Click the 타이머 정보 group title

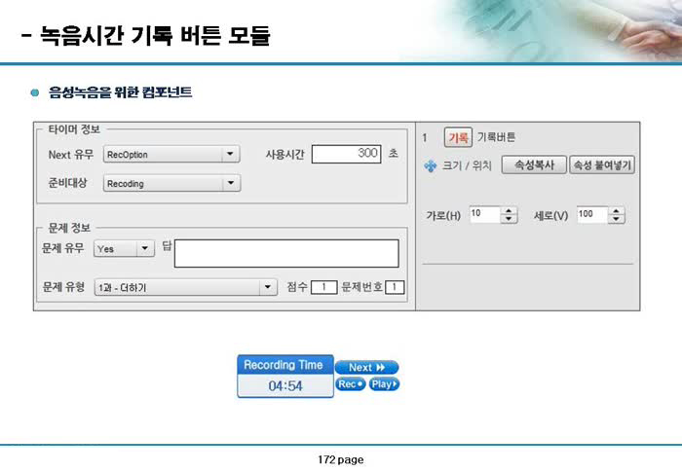point(74,129)
